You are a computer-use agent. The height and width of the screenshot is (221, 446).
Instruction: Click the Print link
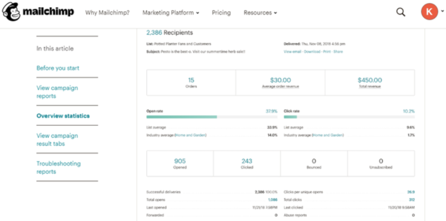(327, 52)
